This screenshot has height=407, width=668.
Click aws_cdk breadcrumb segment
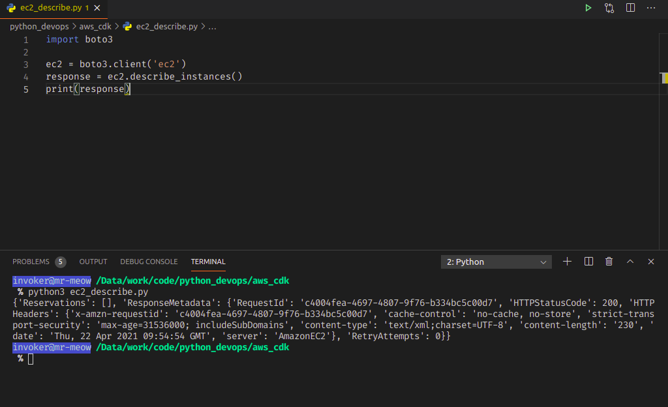(95, 26)
